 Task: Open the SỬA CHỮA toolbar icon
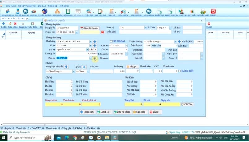point(123,13)
